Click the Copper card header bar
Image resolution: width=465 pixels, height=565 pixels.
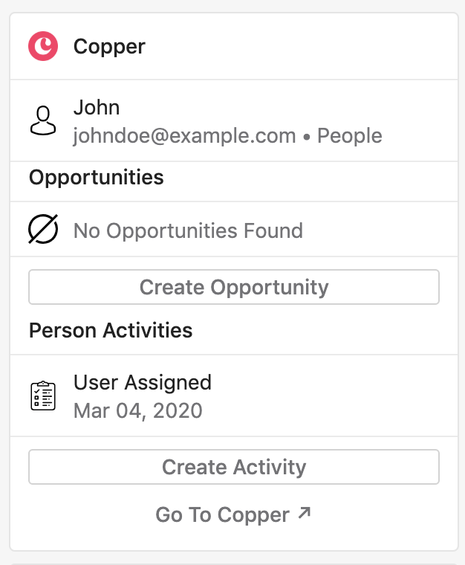point(234,46)
